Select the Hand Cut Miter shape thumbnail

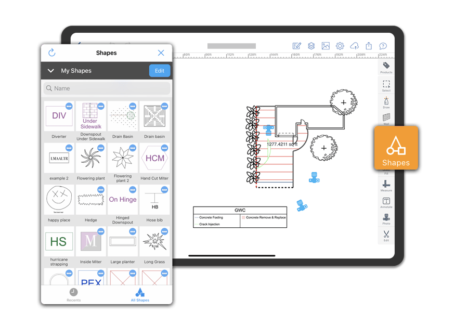coord(154,158)
